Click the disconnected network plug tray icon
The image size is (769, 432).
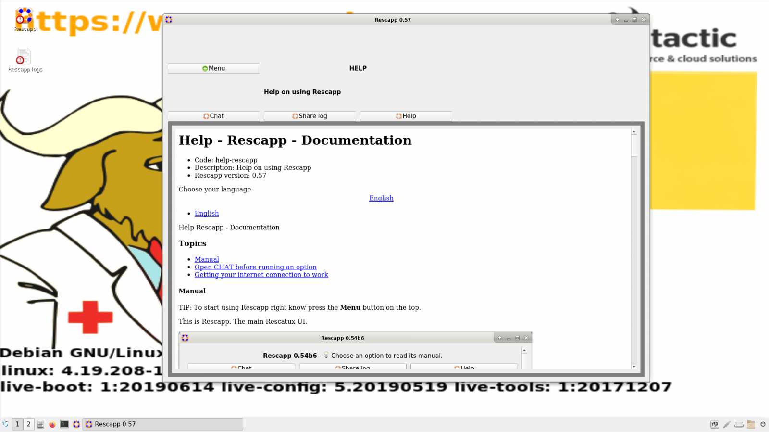pos(727,424)
